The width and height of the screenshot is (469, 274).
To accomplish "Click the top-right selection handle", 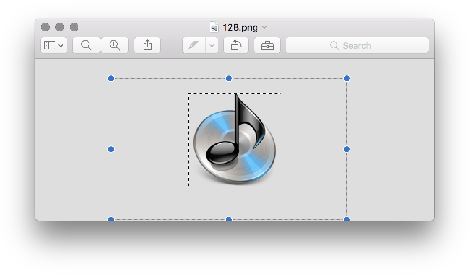I will click(x=347, y=78).
